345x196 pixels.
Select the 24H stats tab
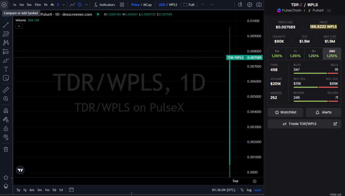coord(332,54)
